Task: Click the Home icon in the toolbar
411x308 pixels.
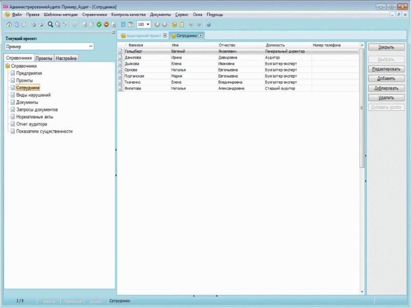Action: pyautogui.click(x=9, y=24)
